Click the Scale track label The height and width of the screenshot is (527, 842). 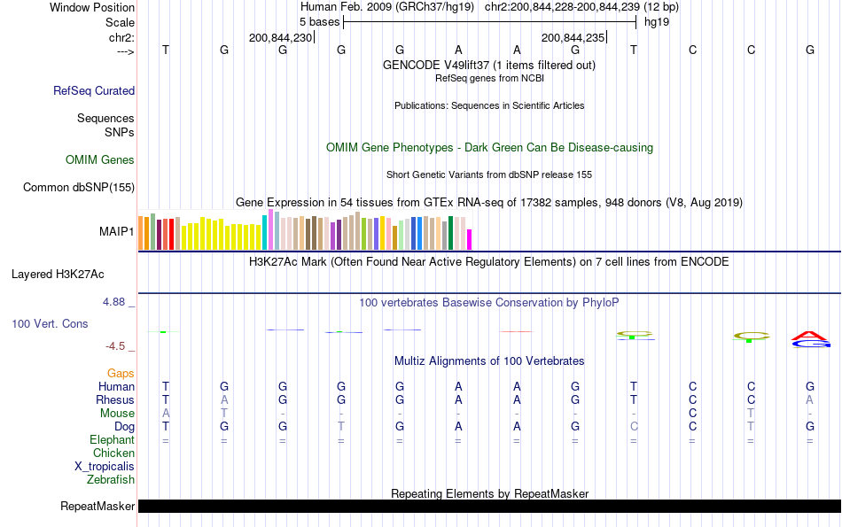point(120,22)
